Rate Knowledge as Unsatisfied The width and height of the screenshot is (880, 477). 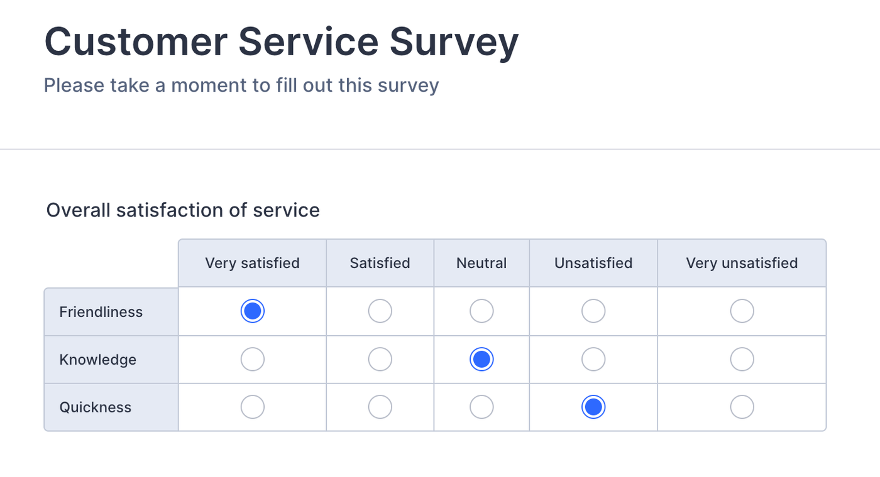point(593,360)
